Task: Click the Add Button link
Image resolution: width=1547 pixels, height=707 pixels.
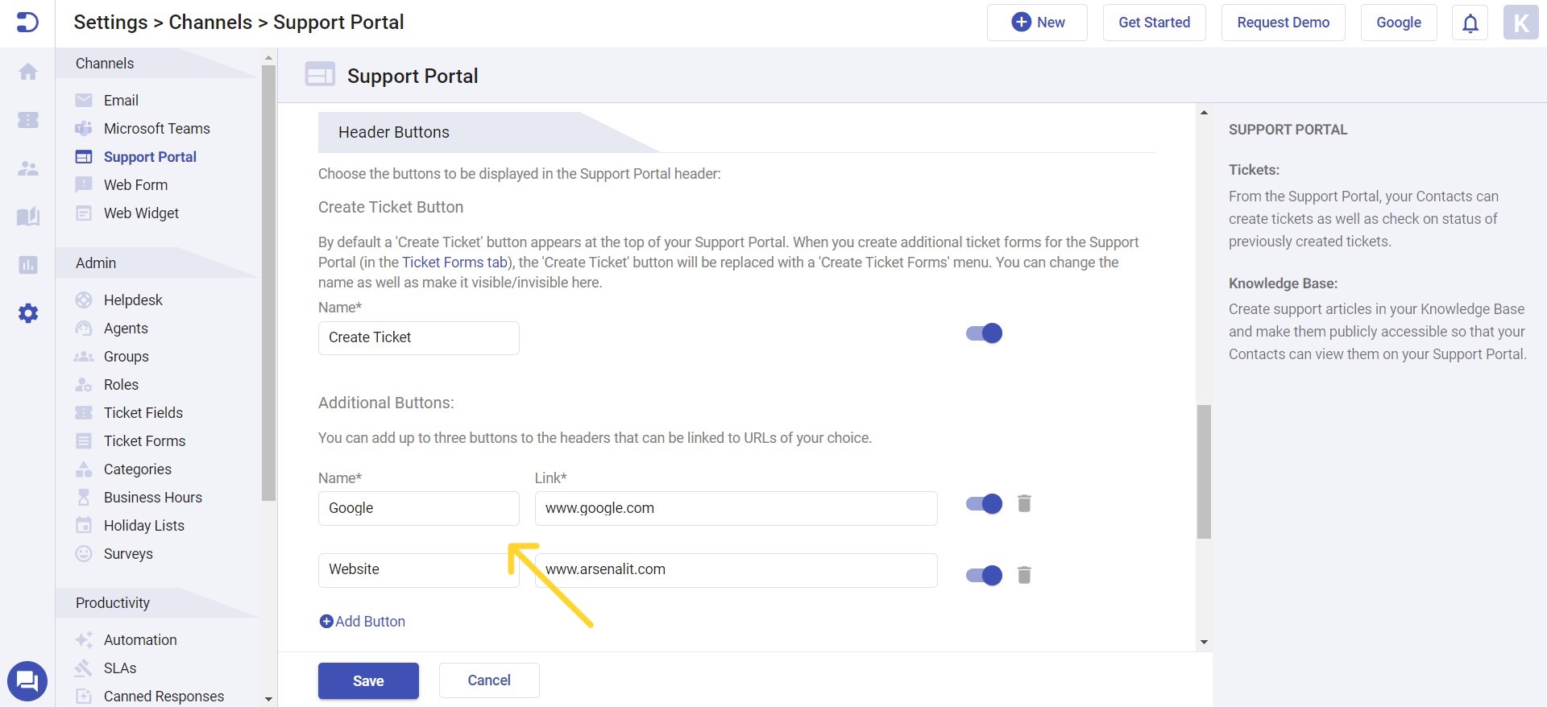Action: [x=363, y=622]
